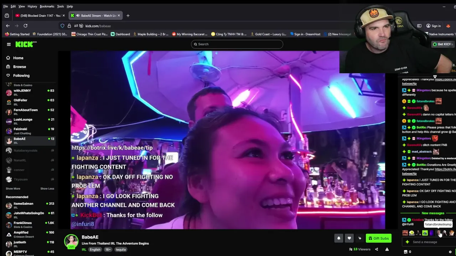Open Faizinski channel in sidebar
The width and height of the screenshot is (456, 256).
30,131
